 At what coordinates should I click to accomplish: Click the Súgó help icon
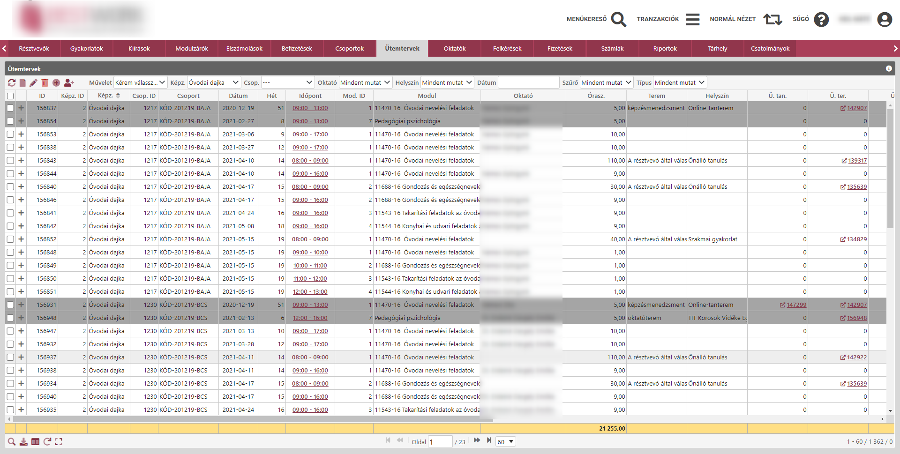point(821,19)
